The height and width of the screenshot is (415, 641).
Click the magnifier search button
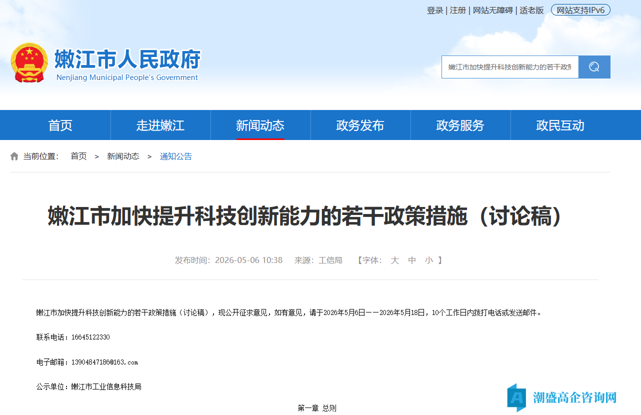[594, 67]
